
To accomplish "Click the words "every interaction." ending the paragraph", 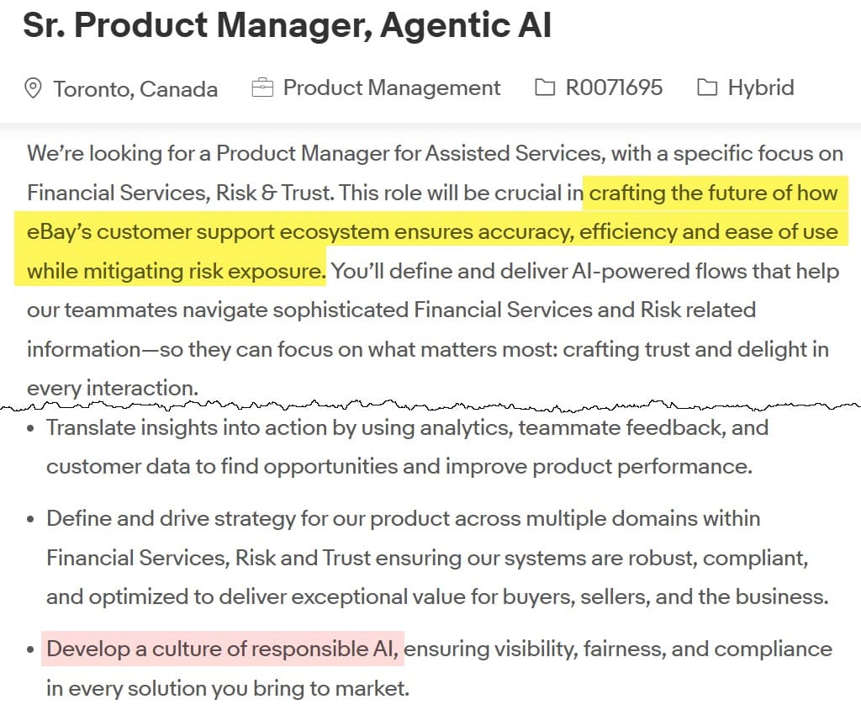I will 112,388.
